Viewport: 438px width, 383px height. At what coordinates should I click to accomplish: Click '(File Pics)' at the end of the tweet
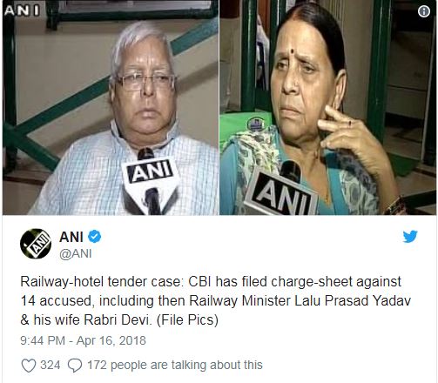point(187,320)
